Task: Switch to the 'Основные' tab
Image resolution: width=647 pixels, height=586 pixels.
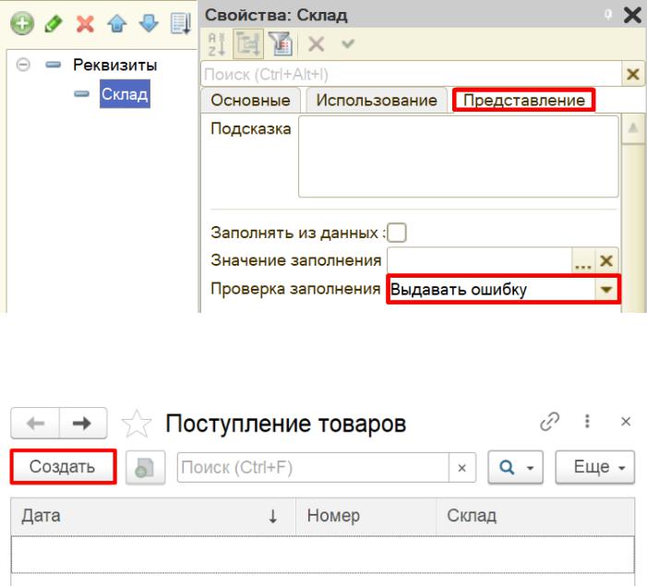Action: pyautogui.click(x=250, y=101)
